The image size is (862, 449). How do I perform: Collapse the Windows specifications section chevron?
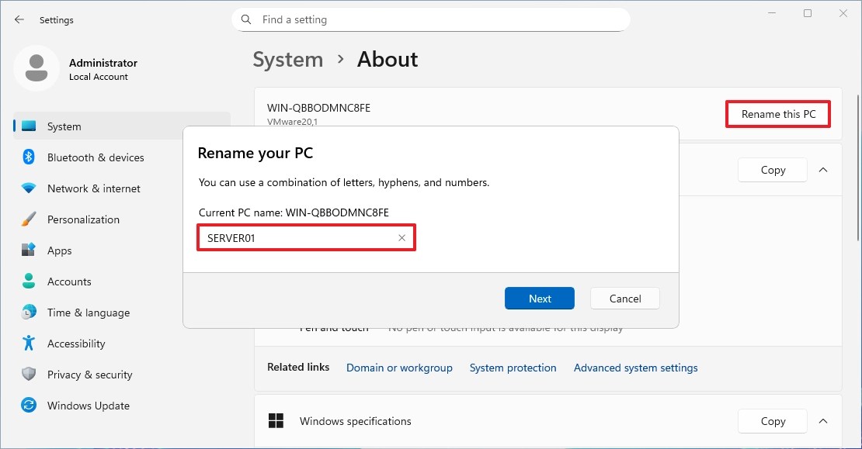[x=823, y=421]
